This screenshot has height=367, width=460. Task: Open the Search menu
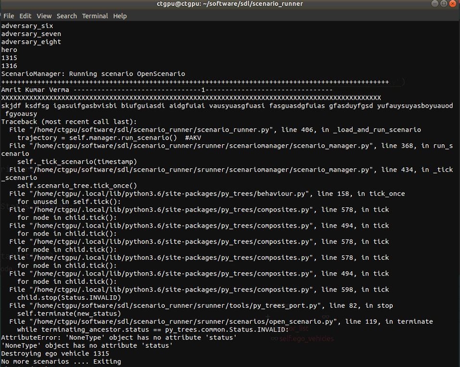(x=67, y=16)
